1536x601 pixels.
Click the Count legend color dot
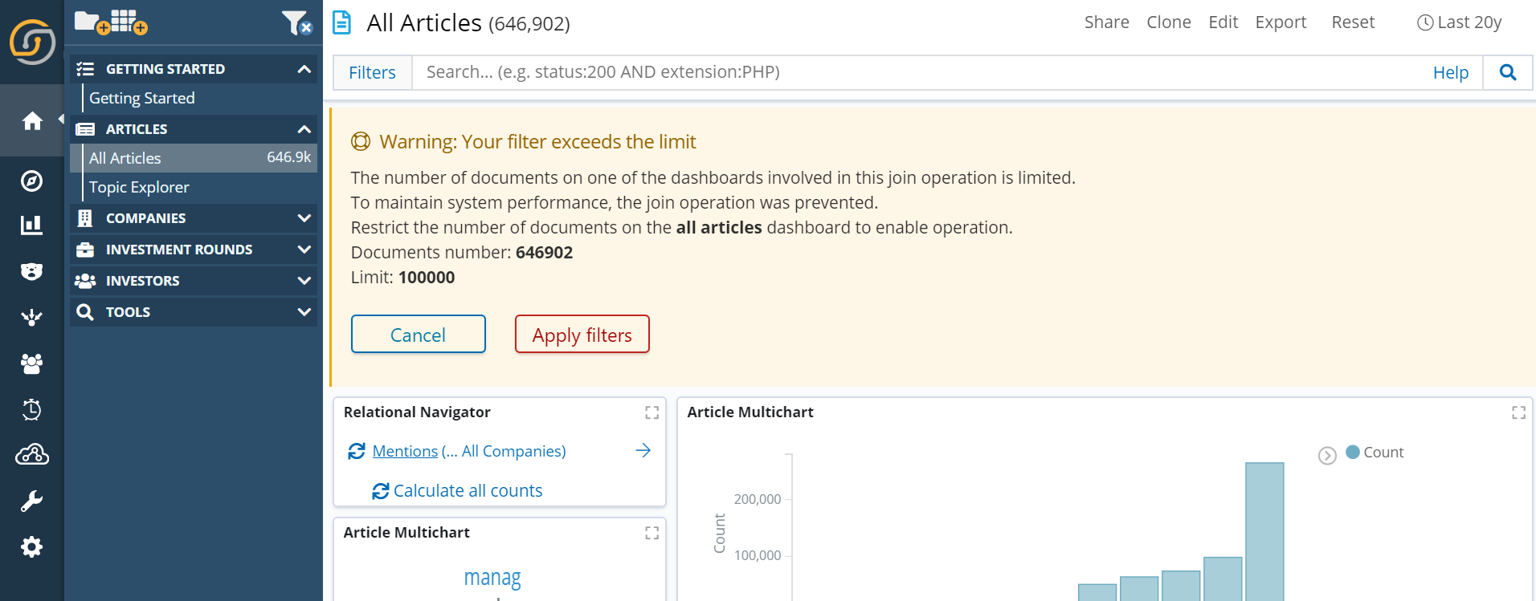[x=1353, y=452]
